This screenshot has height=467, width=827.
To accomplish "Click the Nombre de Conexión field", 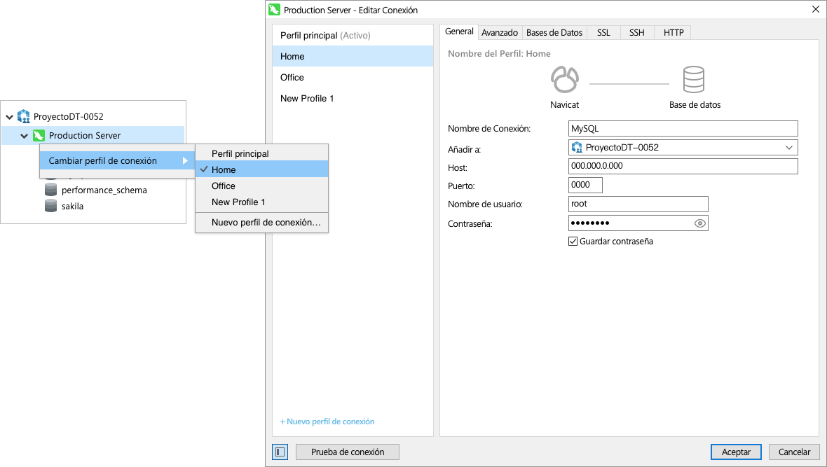I will [683, 129].
